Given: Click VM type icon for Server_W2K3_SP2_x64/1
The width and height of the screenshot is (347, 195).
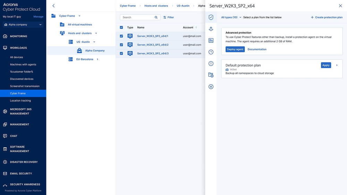Looking at the screenshot, I should tap(130, 36).
